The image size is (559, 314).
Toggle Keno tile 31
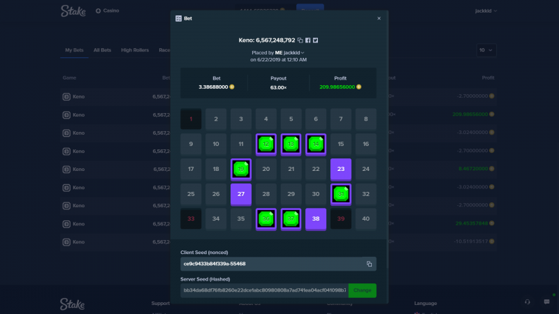tap(341, 194)
